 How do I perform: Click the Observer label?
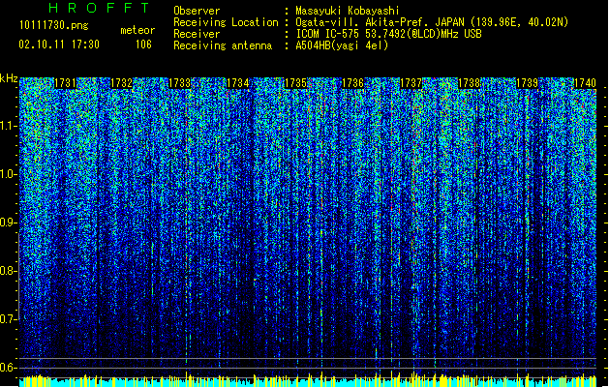[x=197, y=11]
